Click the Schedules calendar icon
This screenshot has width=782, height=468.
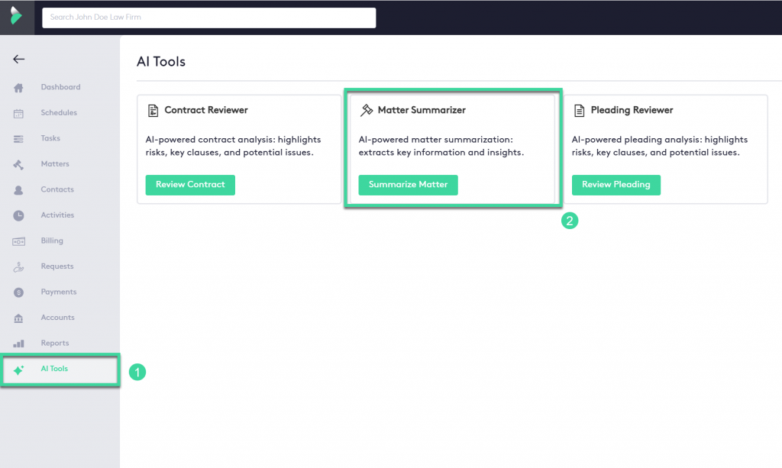(x=19, y=114)
